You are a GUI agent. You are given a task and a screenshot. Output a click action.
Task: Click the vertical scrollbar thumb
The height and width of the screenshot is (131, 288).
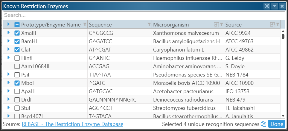pos(283,36)
